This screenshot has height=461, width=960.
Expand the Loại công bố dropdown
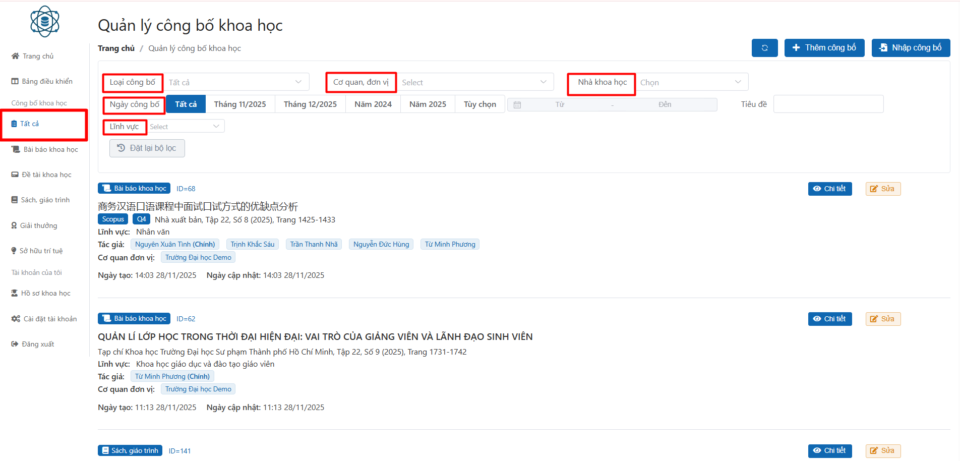236,82
